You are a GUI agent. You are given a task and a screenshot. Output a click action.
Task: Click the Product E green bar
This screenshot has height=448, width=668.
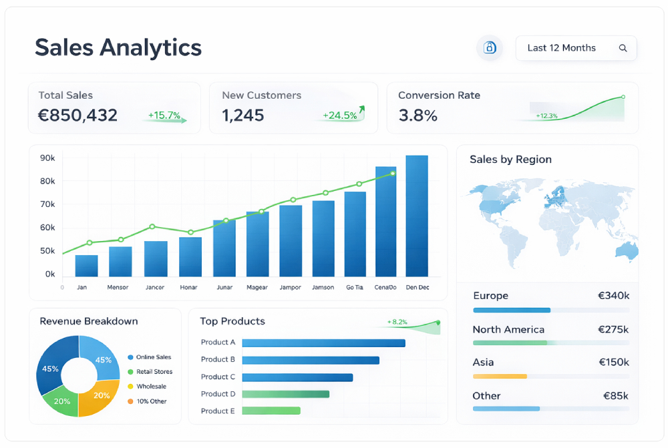271,411
